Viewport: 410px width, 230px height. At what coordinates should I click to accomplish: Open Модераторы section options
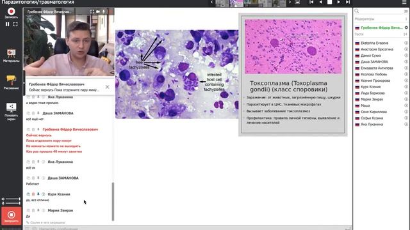[381, 19]
